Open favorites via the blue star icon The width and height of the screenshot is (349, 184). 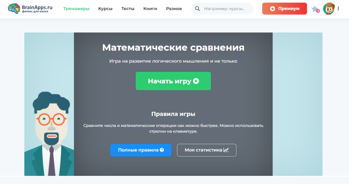pos(315,9)
